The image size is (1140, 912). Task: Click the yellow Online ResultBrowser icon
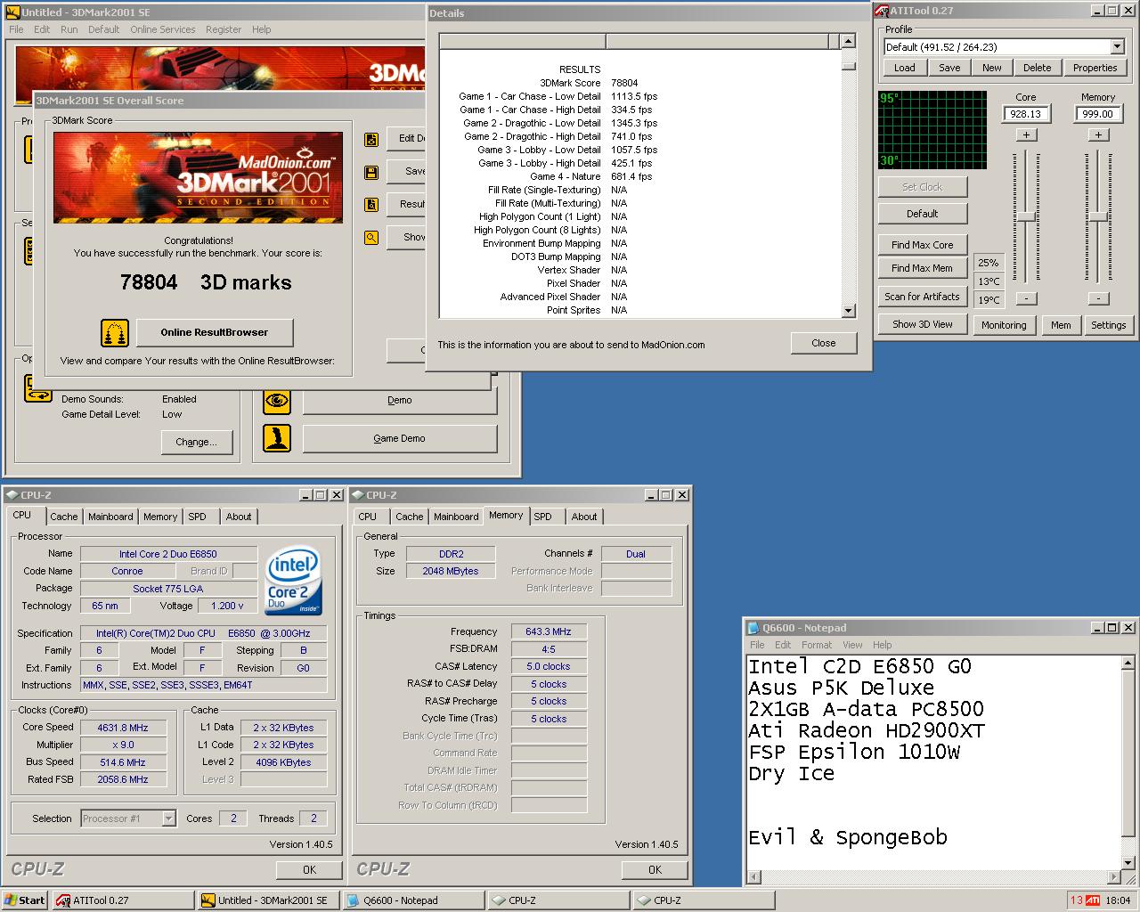[x=115, y=332]
